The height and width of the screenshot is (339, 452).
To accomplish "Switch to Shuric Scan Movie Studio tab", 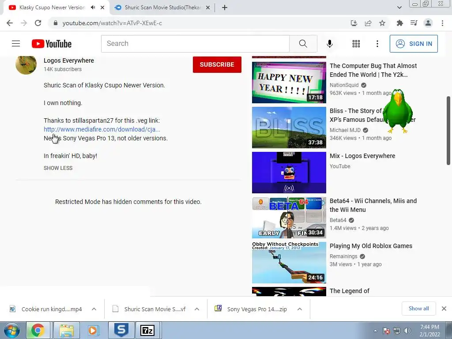I will 162,8.
